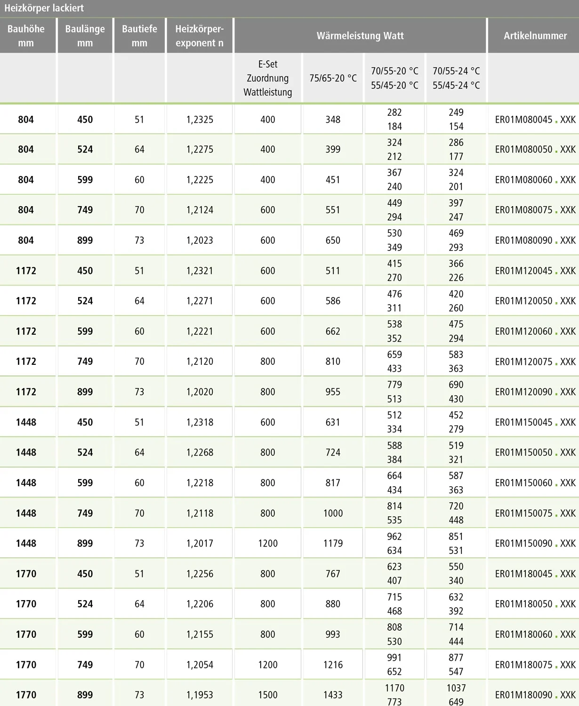Select the Bautiefe mm column header
This screenshot has width=579, height=706.
pyautogui.click(x=139, y=36)
